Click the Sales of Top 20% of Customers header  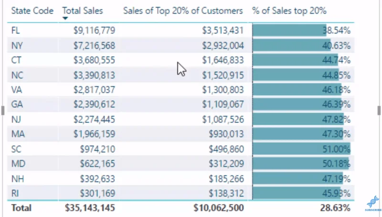click(183, 10)
